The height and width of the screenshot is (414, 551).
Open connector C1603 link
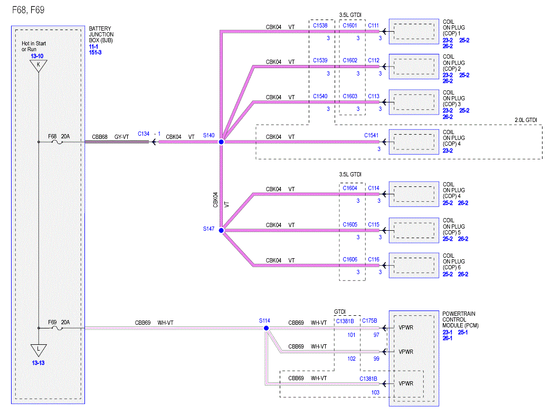(x=350, y=96)
